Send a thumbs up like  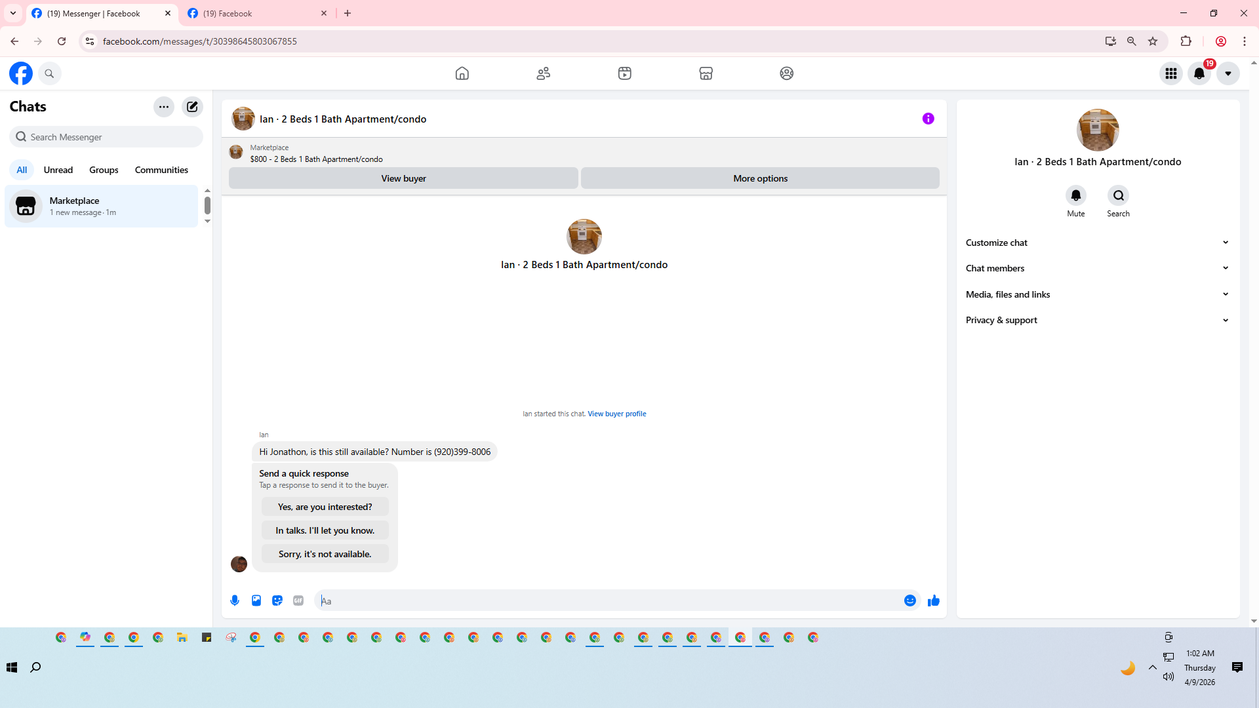click(934, 600)
